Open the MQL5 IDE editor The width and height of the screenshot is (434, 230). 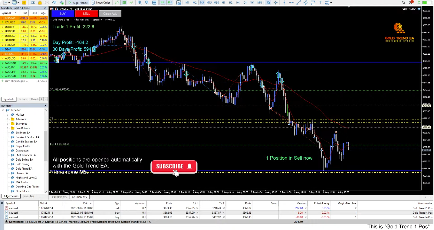click(32, 2)
